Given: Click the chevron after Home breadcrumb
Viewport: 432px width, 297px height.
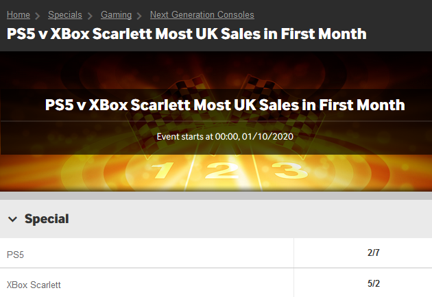Looking at the screenshot, I should (38, 16).
